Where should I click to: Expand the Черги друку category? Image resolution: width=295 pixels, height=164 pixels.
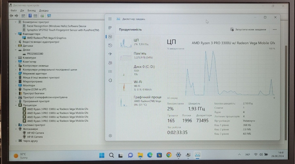[x=16, y=141]
